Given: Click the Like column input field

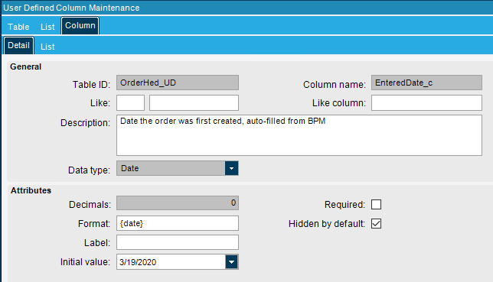Looking at the screenshot, I should tap(426, 102).
